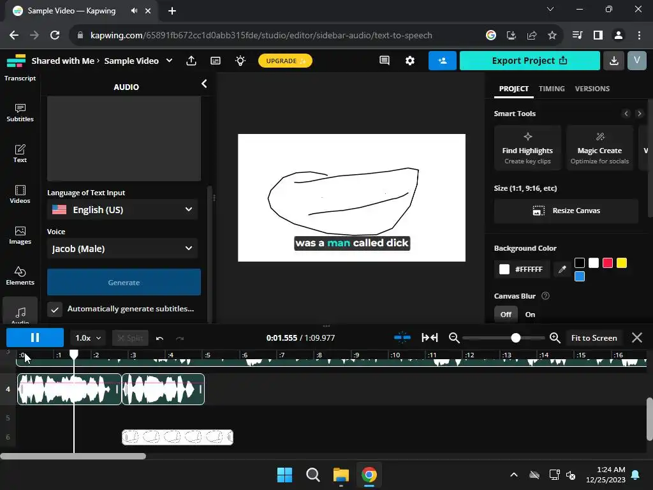Screen dimensions: 653x490
Task: Click Resize Canvas button
Action: tap(566, 211)
